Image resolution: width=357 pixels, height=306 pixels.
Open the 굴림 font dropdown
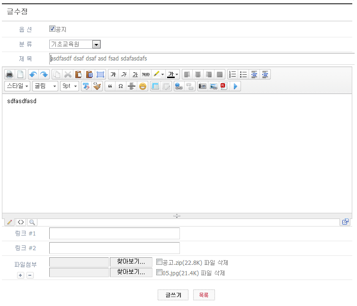pyautogui.click(x=45, y=86)
